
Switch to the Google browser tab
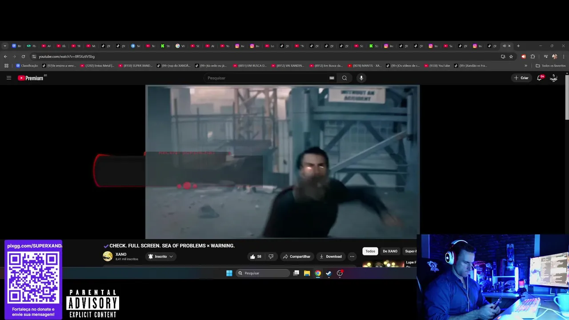coord(180,46)
